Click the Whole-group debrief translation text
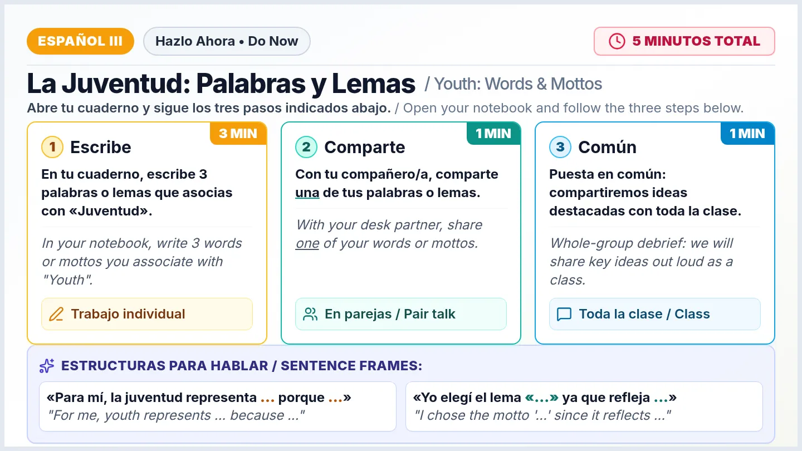The image size is (802, 451). pos(642,262)
